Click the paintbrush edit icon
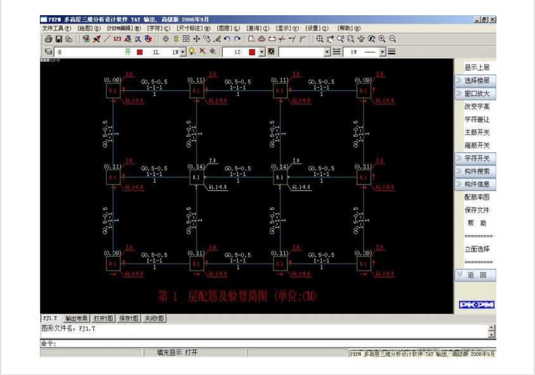535x375 pixels. (217, 39)
